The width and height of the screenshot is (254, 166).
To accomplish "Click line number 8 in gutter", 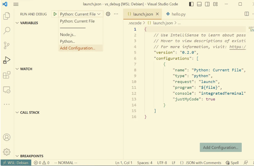I will 135,70.
